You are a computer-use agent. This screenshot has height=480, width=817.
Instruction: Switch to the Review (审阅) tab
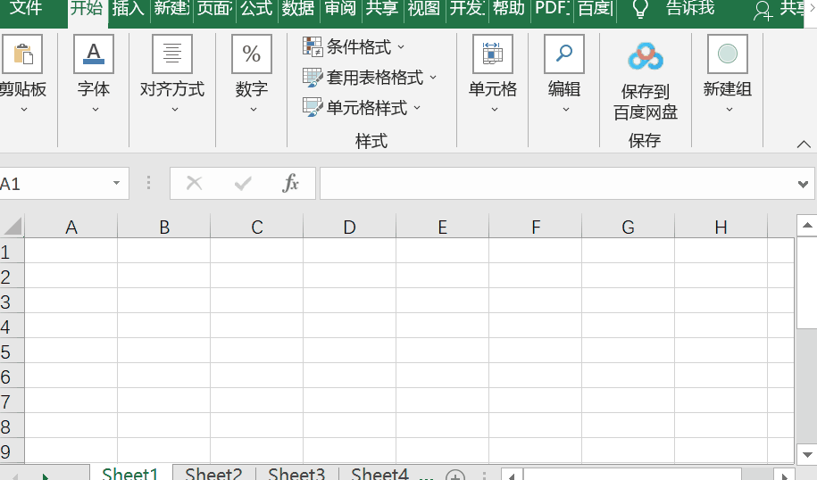pos(340,8)
